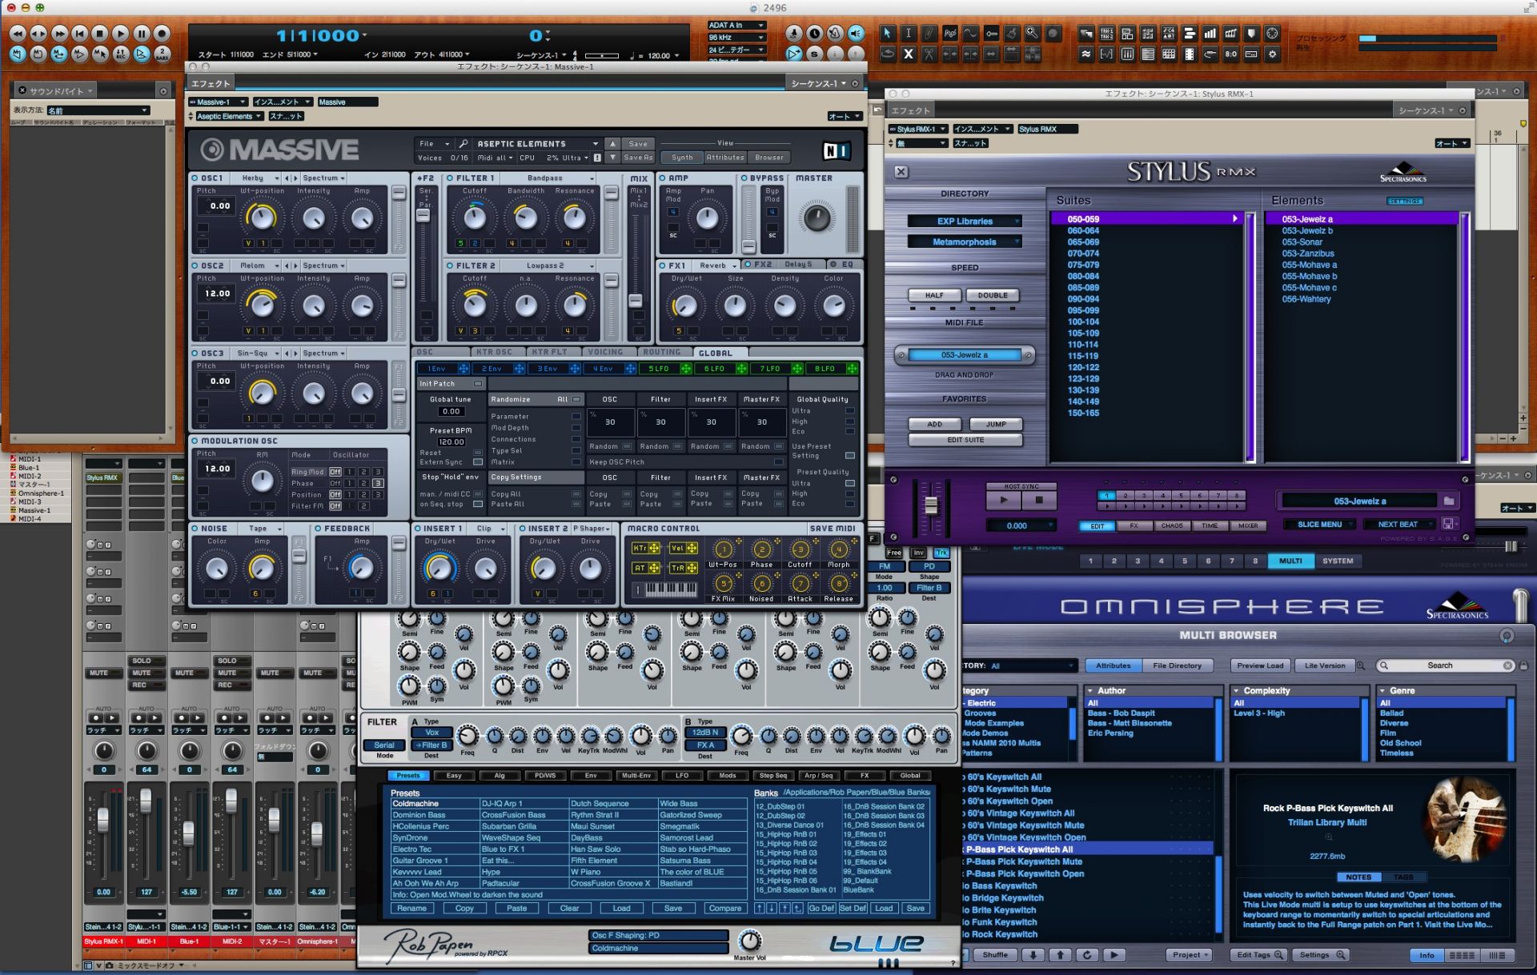Click the Stop transport button
The height and width of the screenshot is (975, 1537).
99,34
